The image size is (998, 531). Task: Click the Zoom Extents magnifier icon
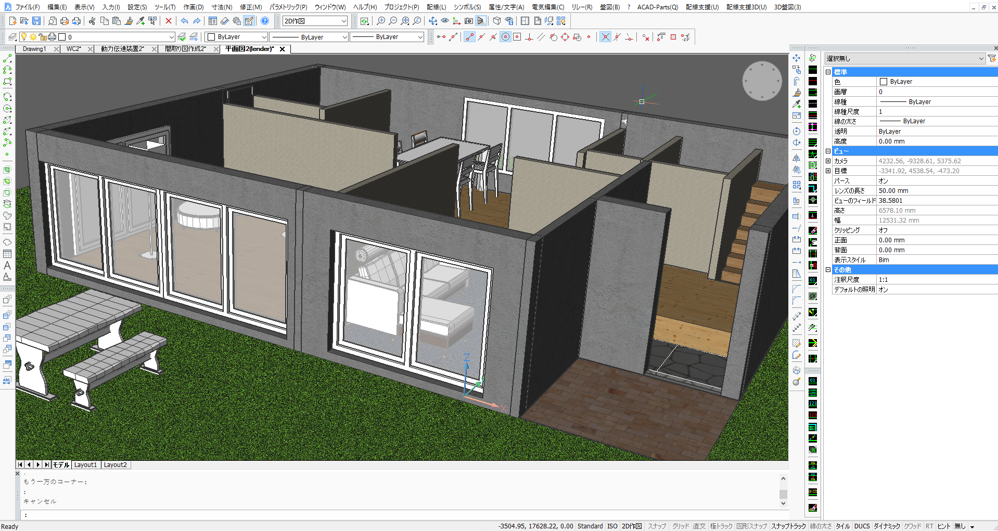(x=405, y=21)
